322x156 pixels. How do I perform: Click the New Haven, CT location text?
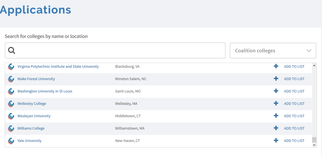128,141
